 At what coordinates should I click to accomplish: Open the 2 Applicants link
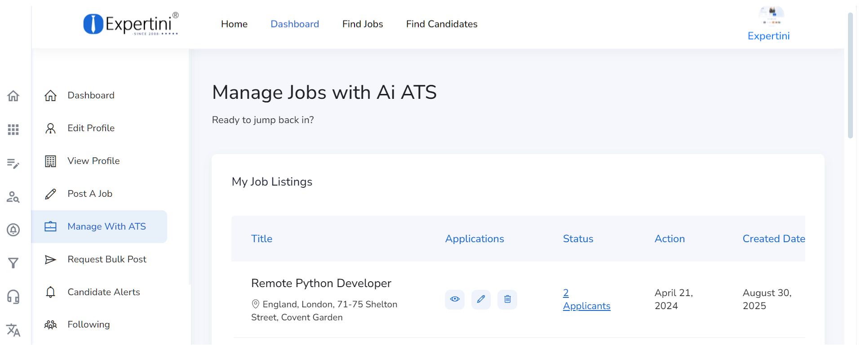coord(586,300)
